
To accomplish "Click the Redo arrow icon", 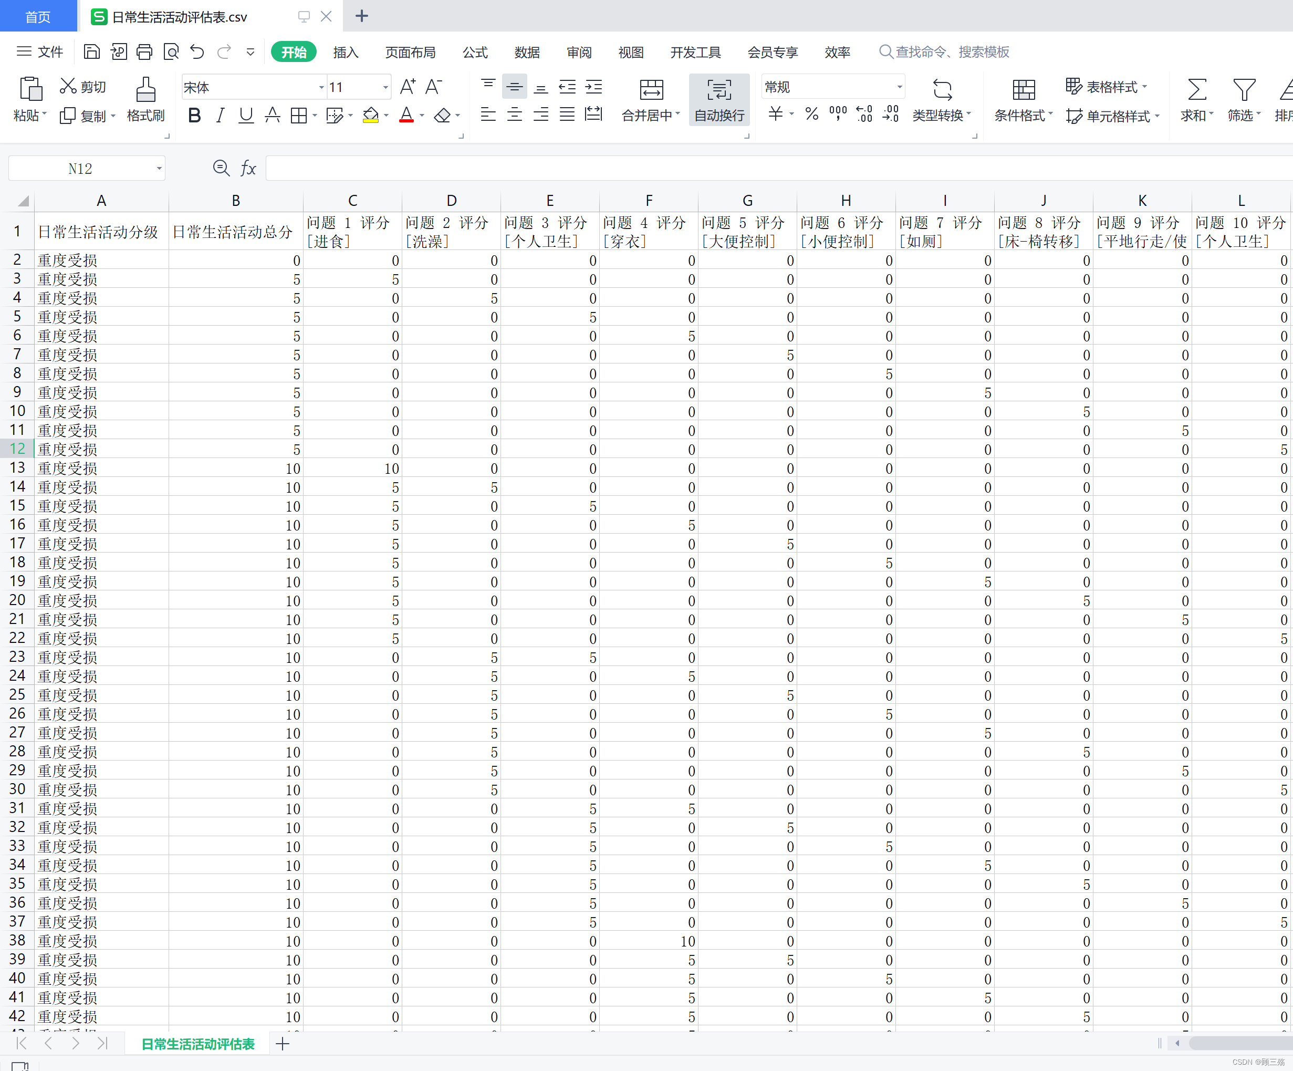I will click(x=224, y=51).
